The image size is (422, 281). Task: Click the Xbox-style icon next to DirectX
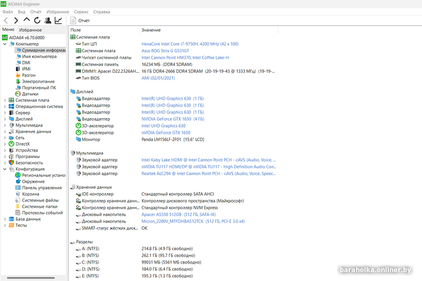(11, 144)
